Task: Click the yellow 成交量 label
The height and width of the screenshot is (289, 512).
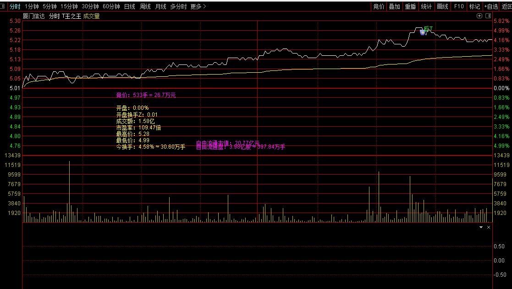Action: pyautogui.click(x=91, y=16)
